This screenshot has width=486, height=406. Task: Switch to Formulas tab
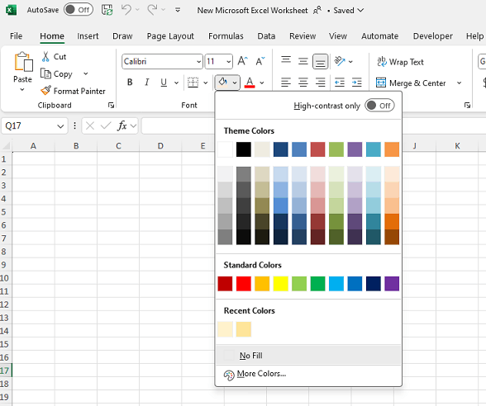pyautogui.click(x=226, y=36)
